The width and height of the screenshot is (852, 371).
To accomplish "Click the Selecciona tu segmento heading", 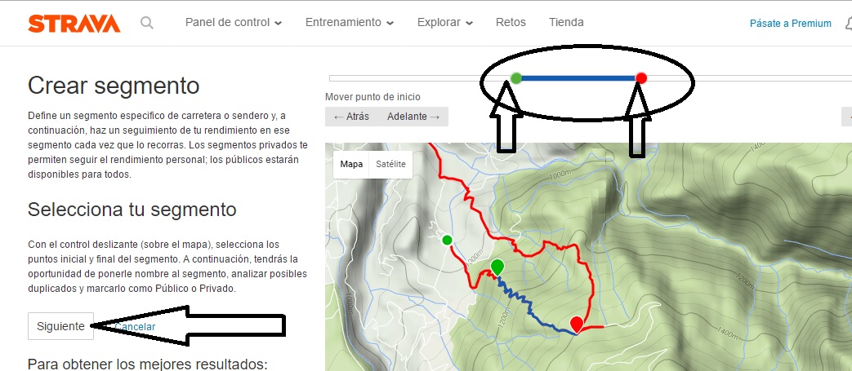I will (132, 210).
